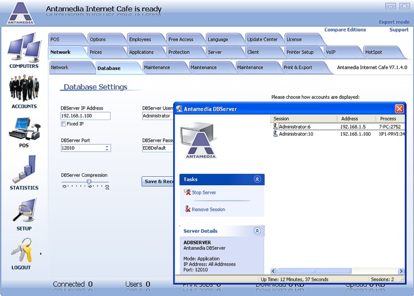Open the Computers section icon
The image size is (414, 296).
[x=24, y=47]
